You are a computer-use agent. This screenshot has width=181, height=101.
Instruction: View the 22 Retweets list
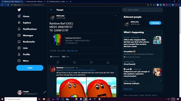(55, 57)
